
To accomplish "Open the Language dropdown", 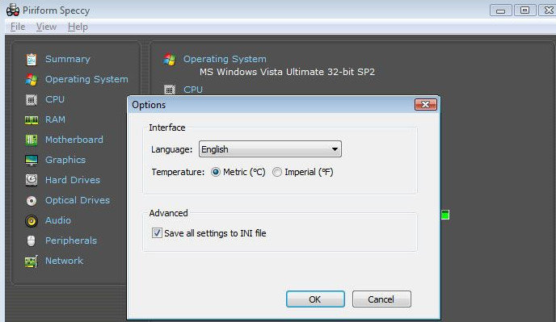I will [270, 149].
